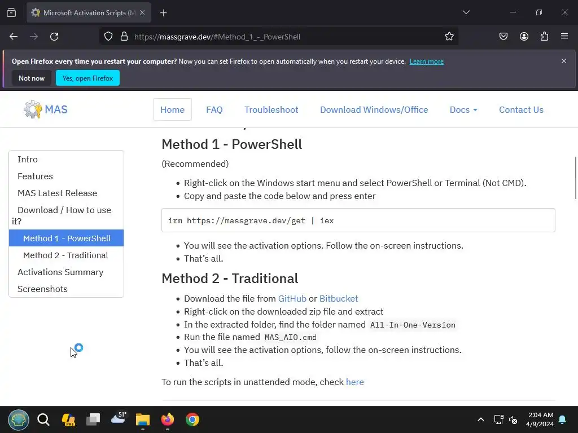Screen dimensions: 578x433
Task: Click the MAS_AIO.cmd file name text
Action: click(291, 337)
